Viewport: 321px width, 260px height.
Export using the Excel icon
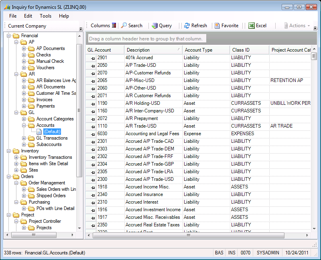[252, 26]
